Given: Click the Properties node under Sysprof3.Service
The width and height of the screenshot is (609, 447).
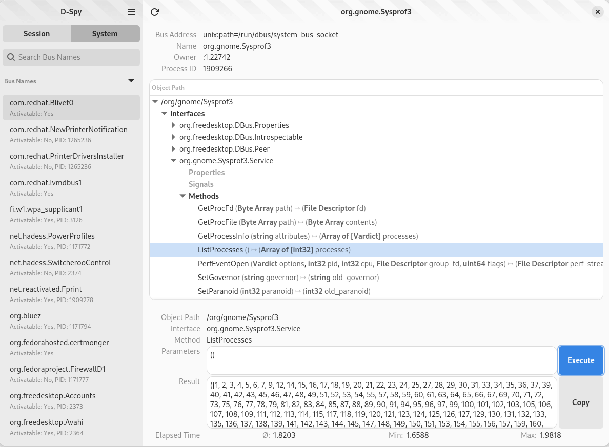Looking at the screenshot, I should tap(207, 173).
